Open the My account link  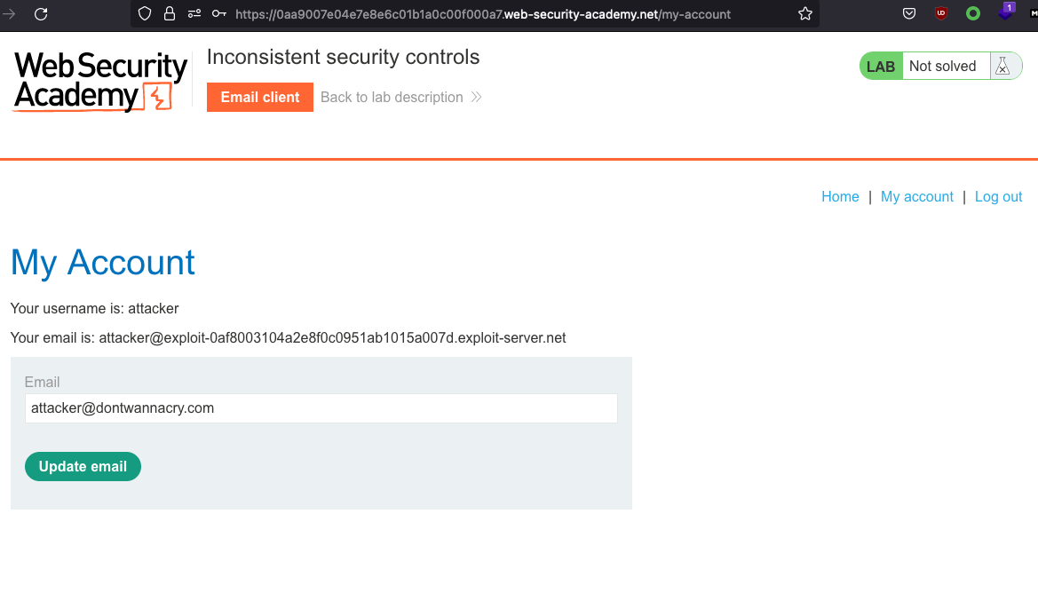(917, 197)
